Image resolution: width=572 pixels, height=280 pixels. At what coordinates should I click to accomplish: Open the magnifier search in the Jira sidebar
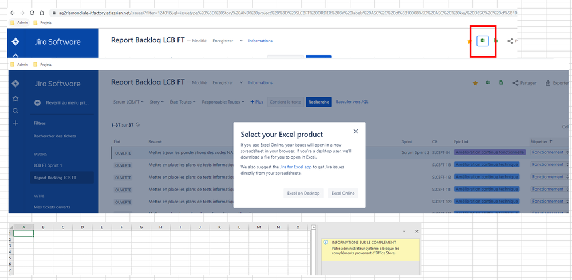point(15,111)
